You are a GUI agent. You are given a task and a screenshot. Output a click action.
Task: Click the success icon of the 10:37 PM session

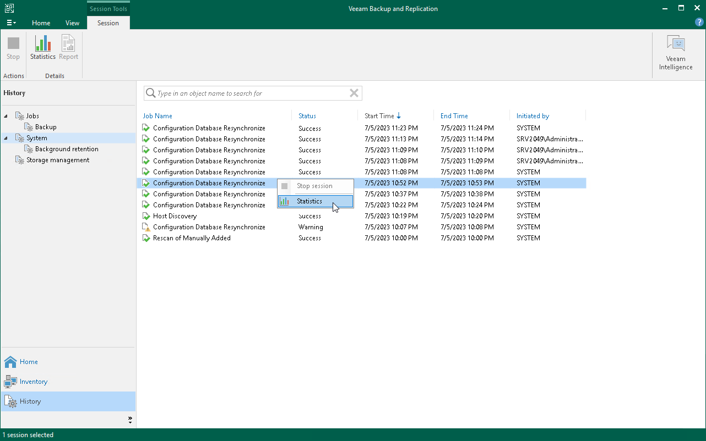pyautogui.click(x=146, y=194)
